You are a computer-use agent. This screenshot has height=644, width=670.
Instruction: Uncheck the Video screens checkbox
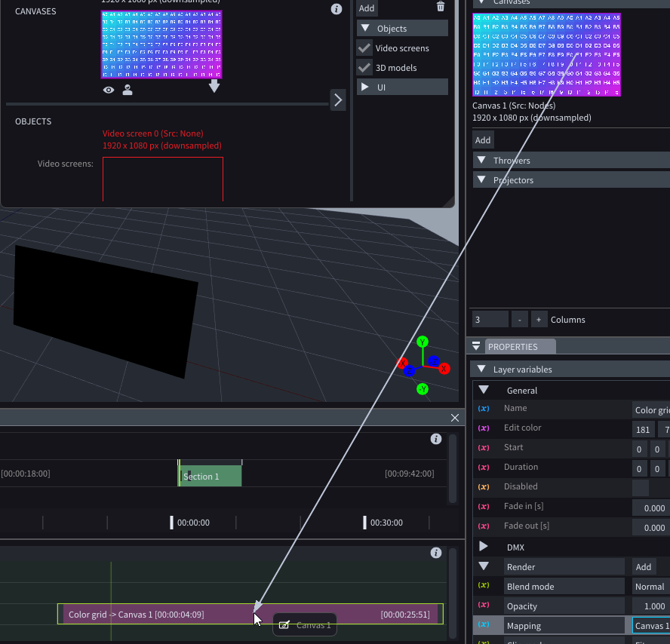364,48
